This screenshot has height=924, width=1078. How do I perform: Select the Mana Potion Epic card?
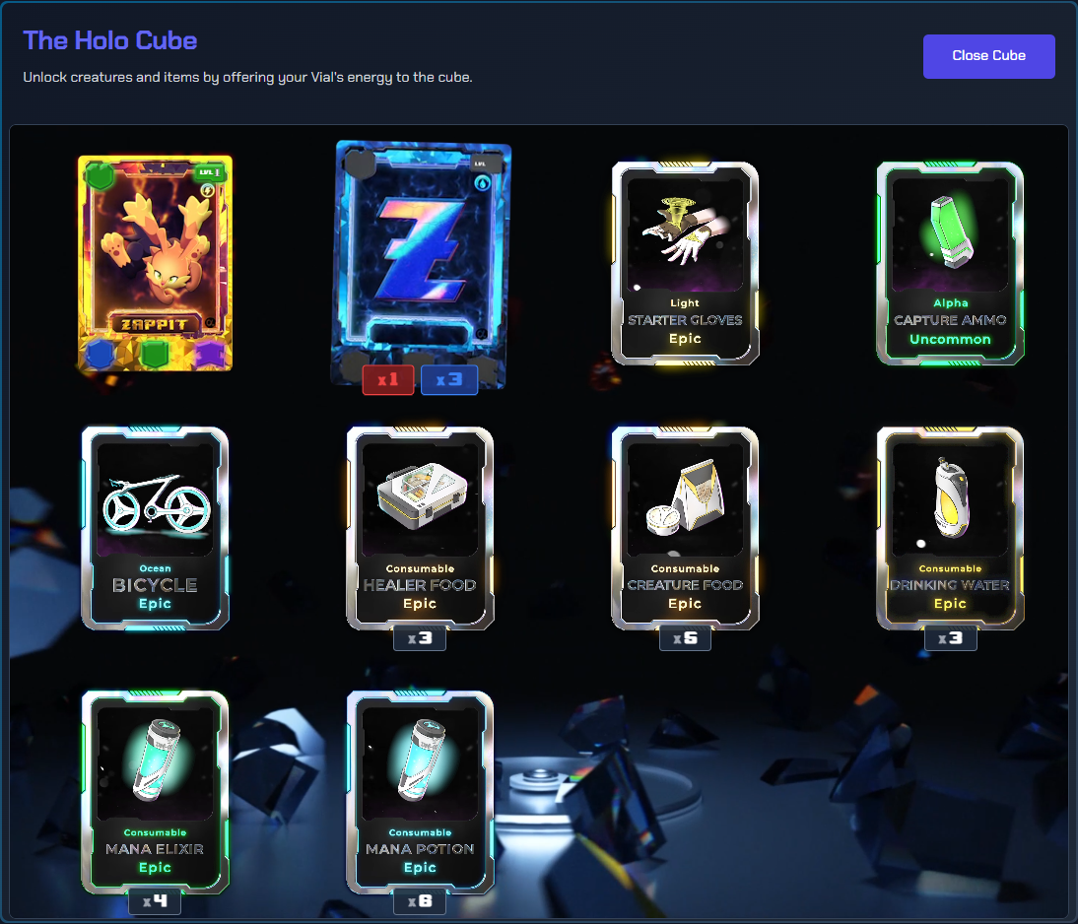420,792
